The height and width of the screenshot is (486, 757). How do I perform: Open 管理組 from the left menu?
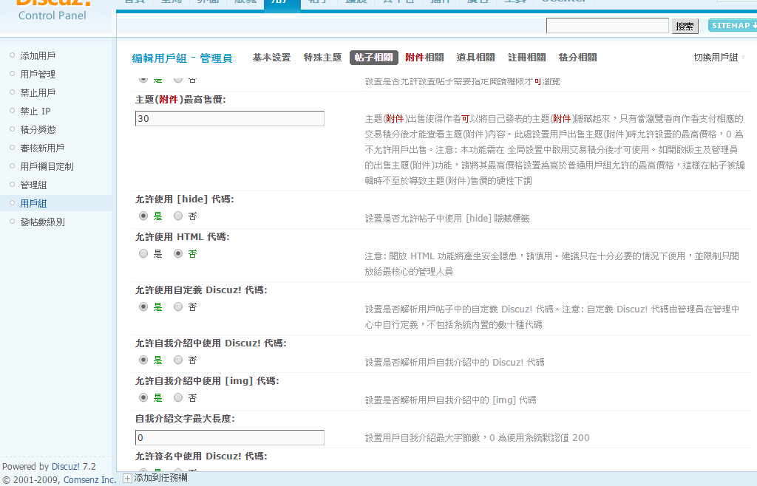[33, 185]
